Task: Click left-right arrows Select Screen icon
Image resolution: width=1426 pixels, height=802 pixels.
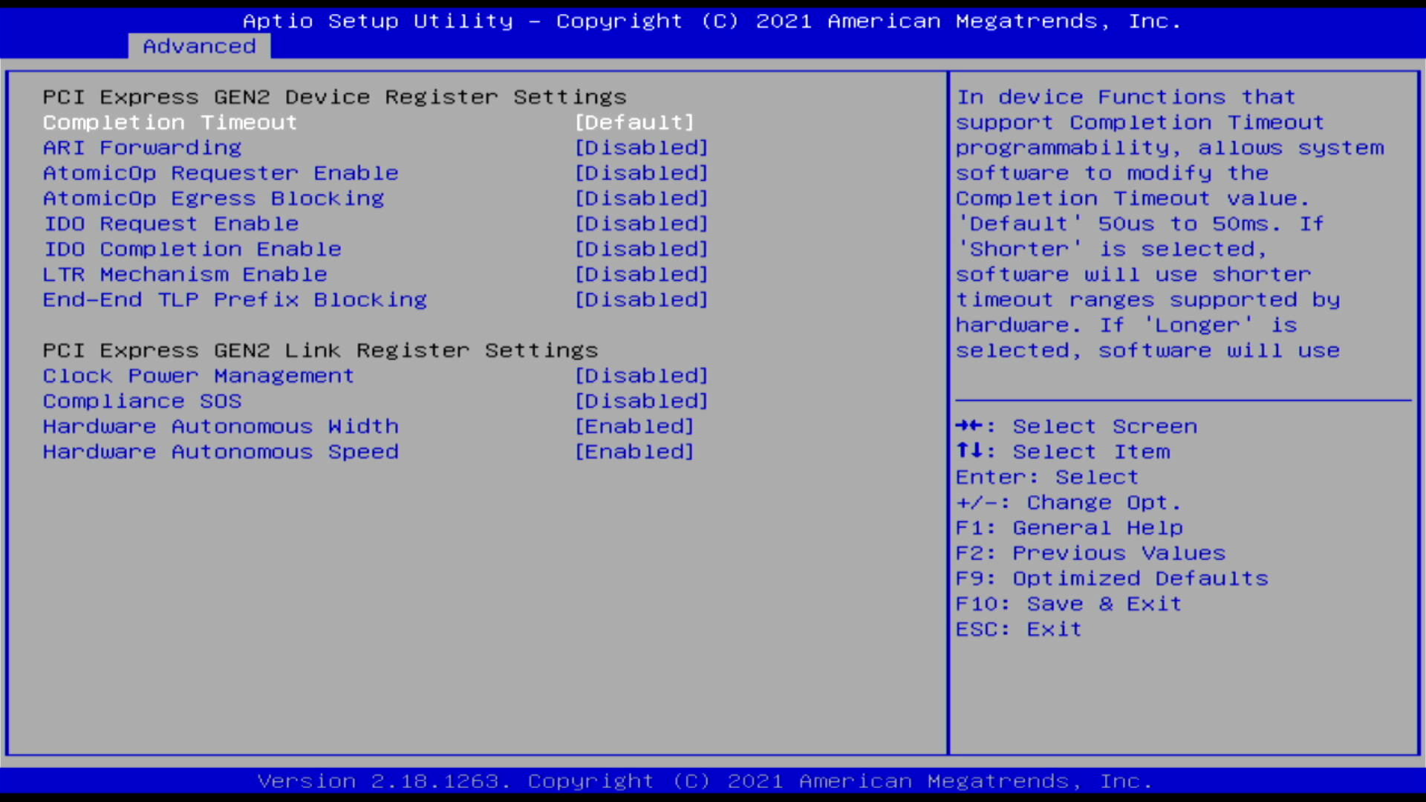Action: [x=969, y=426]
